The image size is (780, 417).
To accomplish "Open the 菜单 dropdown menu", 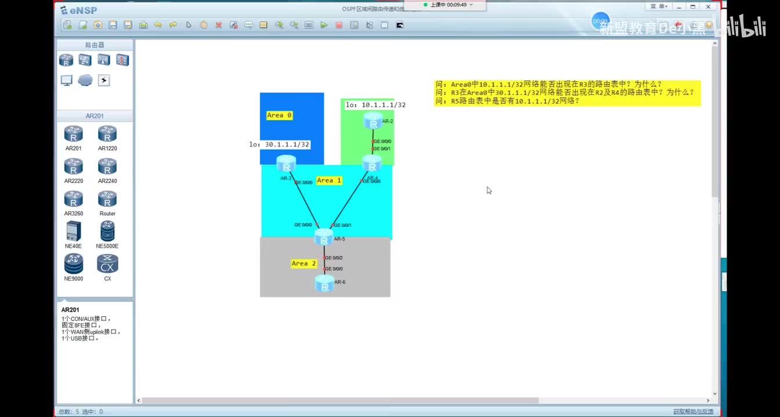I will click(659, 6).
